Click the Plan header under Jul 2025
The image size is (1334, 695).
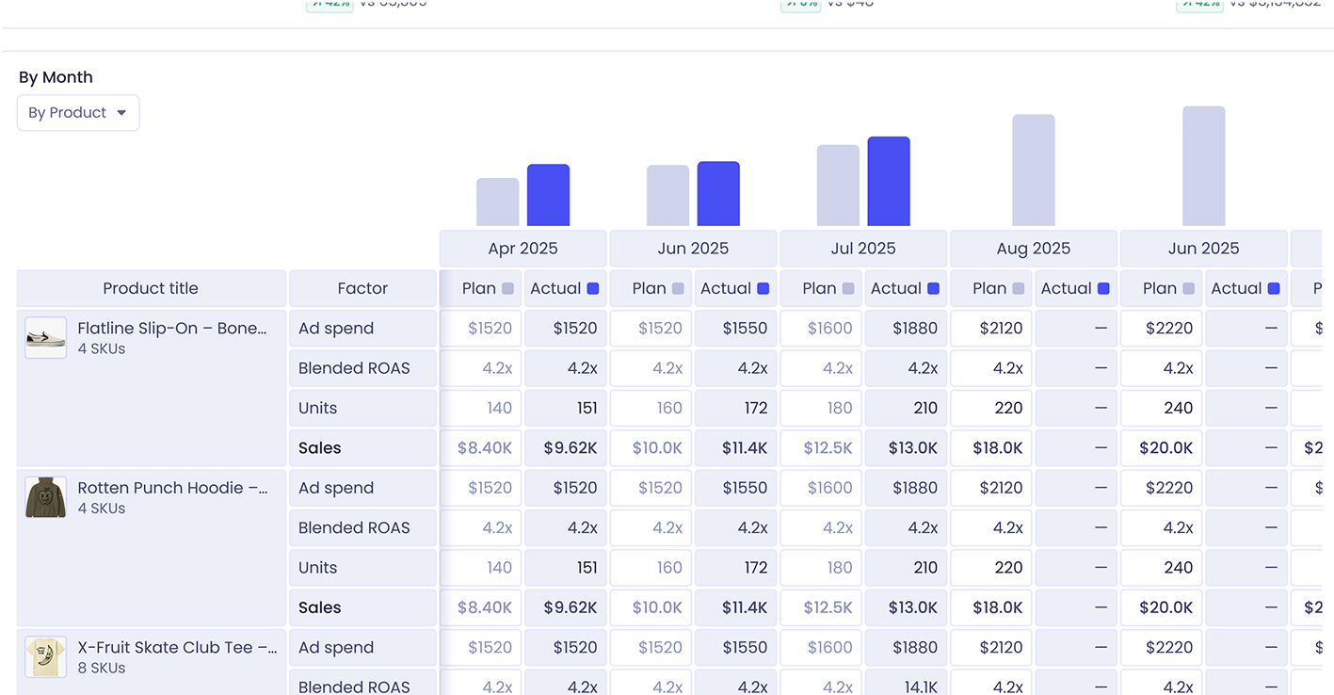click(x=821, y=288)
